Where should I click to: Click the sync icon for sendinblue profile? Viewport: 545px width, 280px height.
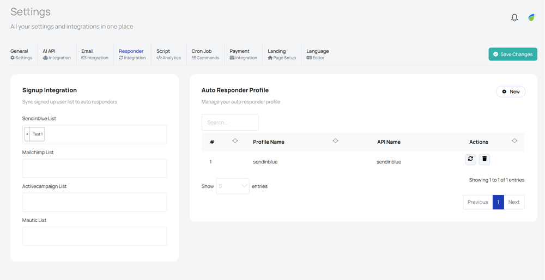470,159
